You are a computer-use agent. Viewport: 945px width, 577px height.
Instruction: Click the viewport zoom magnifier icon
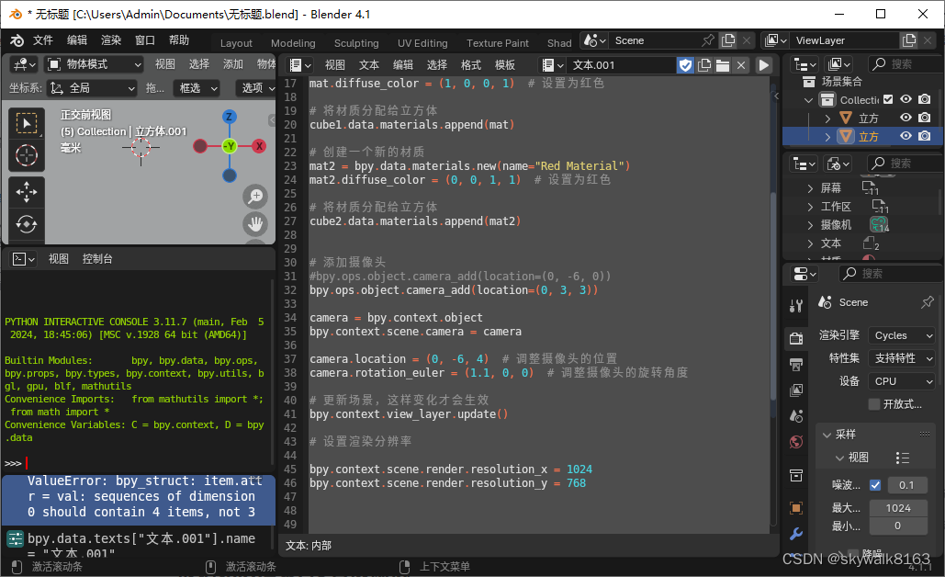coord(255,196)
